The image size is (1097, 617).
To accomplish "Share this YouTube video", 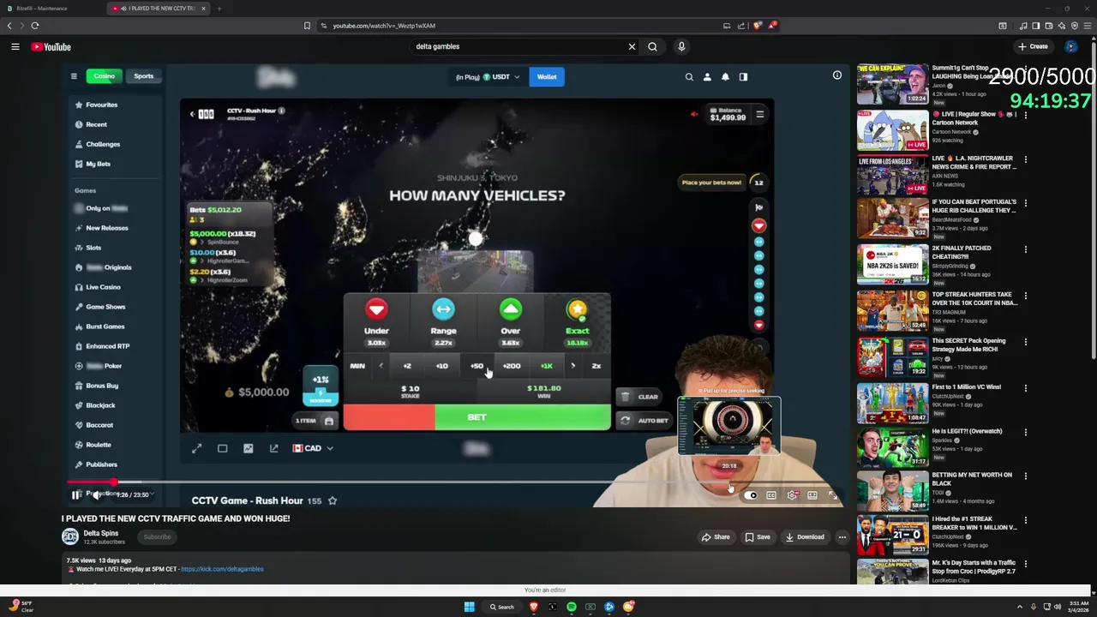I will point(716,537).
